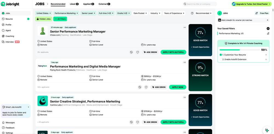Click the Chess.com 77% match circle
This screenshot has width=274, height=134.
(200, 33)
